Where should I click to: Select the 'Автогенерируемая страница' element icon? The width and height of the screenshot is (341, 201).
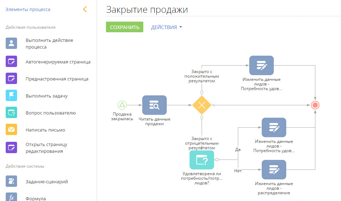click(11, 61)
